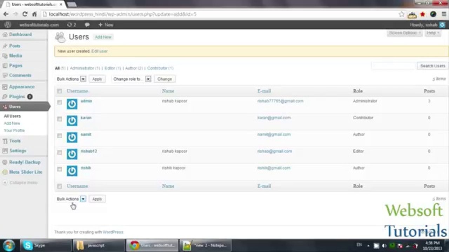Open the New content menu in admin bar
The image size is (449, 252).
tap(106, 25)
